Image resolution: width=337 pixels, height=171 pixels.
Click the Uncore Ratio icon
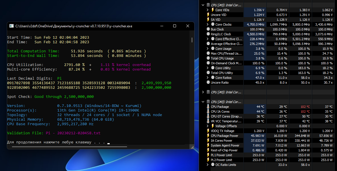(x=208, y=82)
